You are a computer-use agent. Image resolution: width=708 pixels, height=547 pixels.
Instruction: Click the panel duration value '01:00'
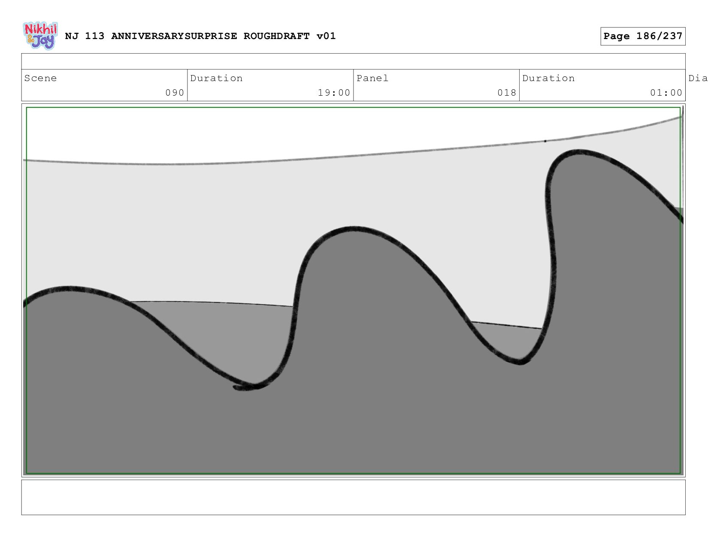pos(666,93)
